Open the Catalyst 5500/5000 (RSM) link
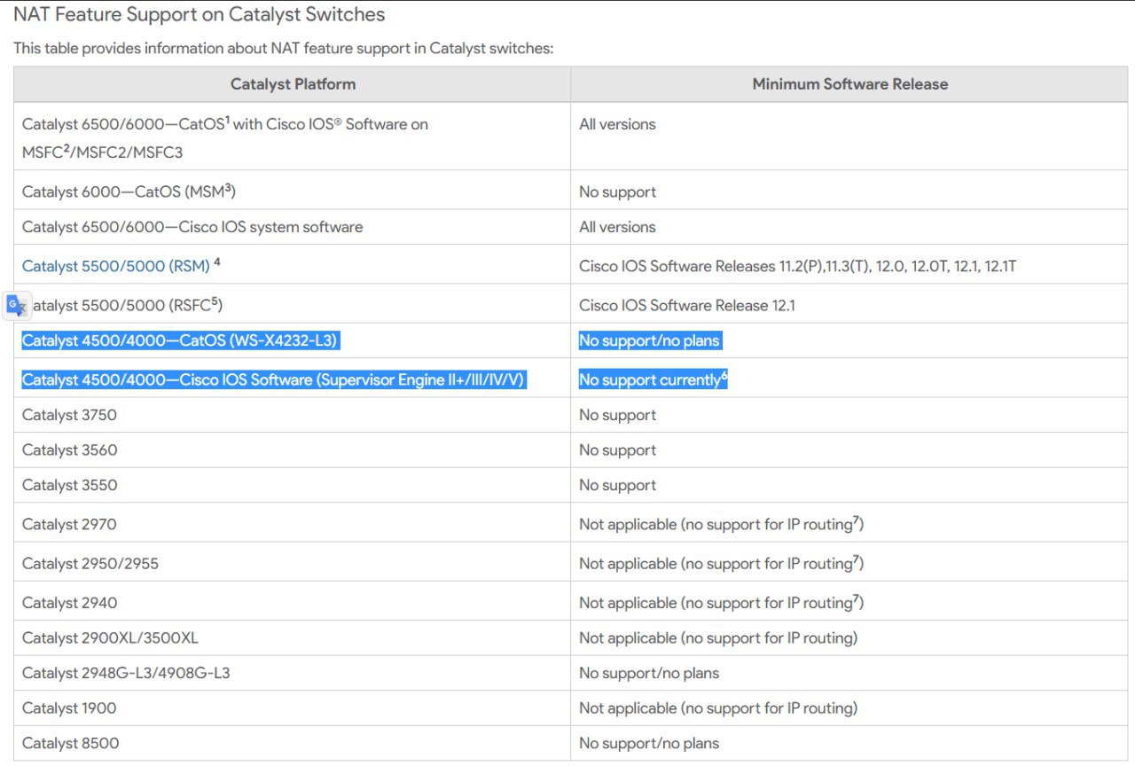The height and width of the screenshot is (766, 1135). [116, 266]
